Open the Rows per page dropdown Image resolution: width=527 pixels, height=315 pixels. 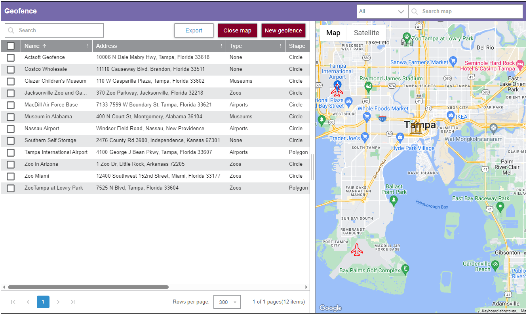[227, 302]
